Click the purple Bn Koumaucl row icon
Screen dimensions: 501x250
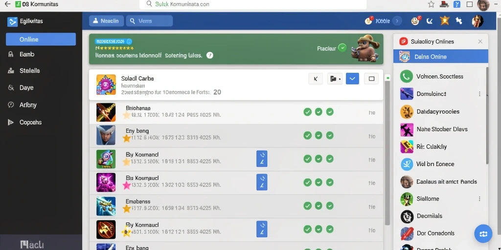click(106, 183)
